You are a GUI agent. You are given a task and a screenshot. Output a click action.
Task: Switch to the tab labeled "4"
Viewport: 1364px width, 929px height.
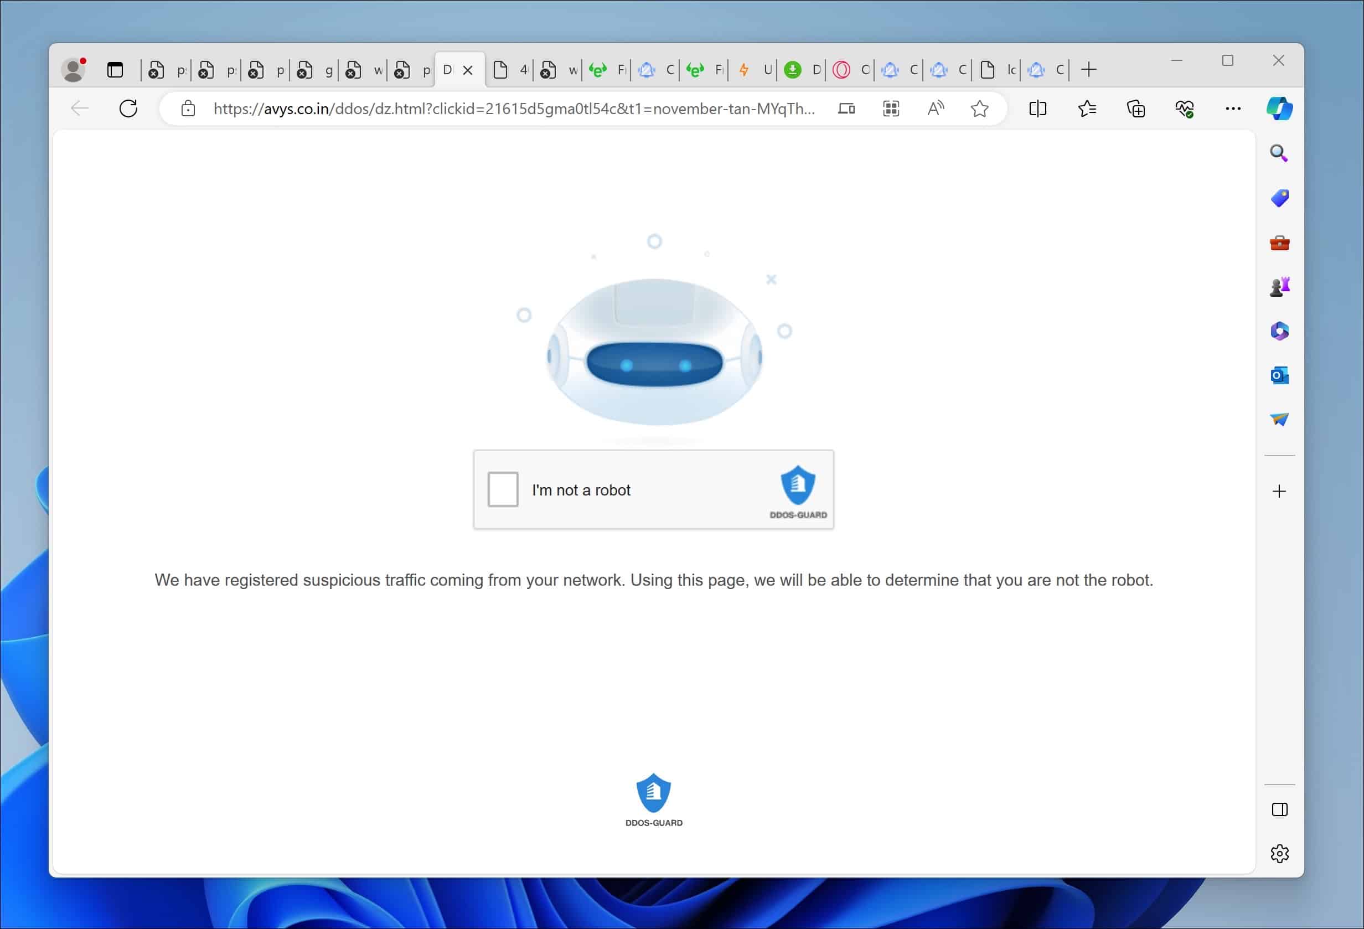(x=509, y=70)
